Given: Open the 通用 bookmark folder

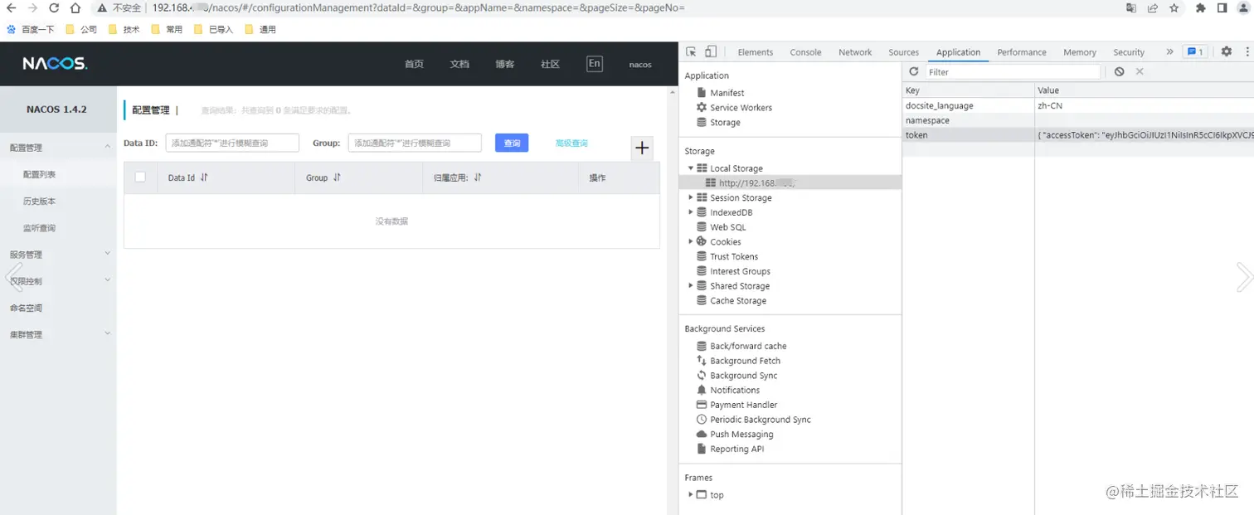Looking at the screenshot, I should point(260,29).
